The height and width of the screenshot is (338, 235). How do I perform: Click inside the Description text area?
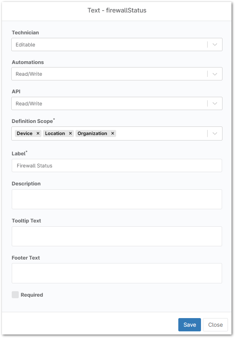117,199
